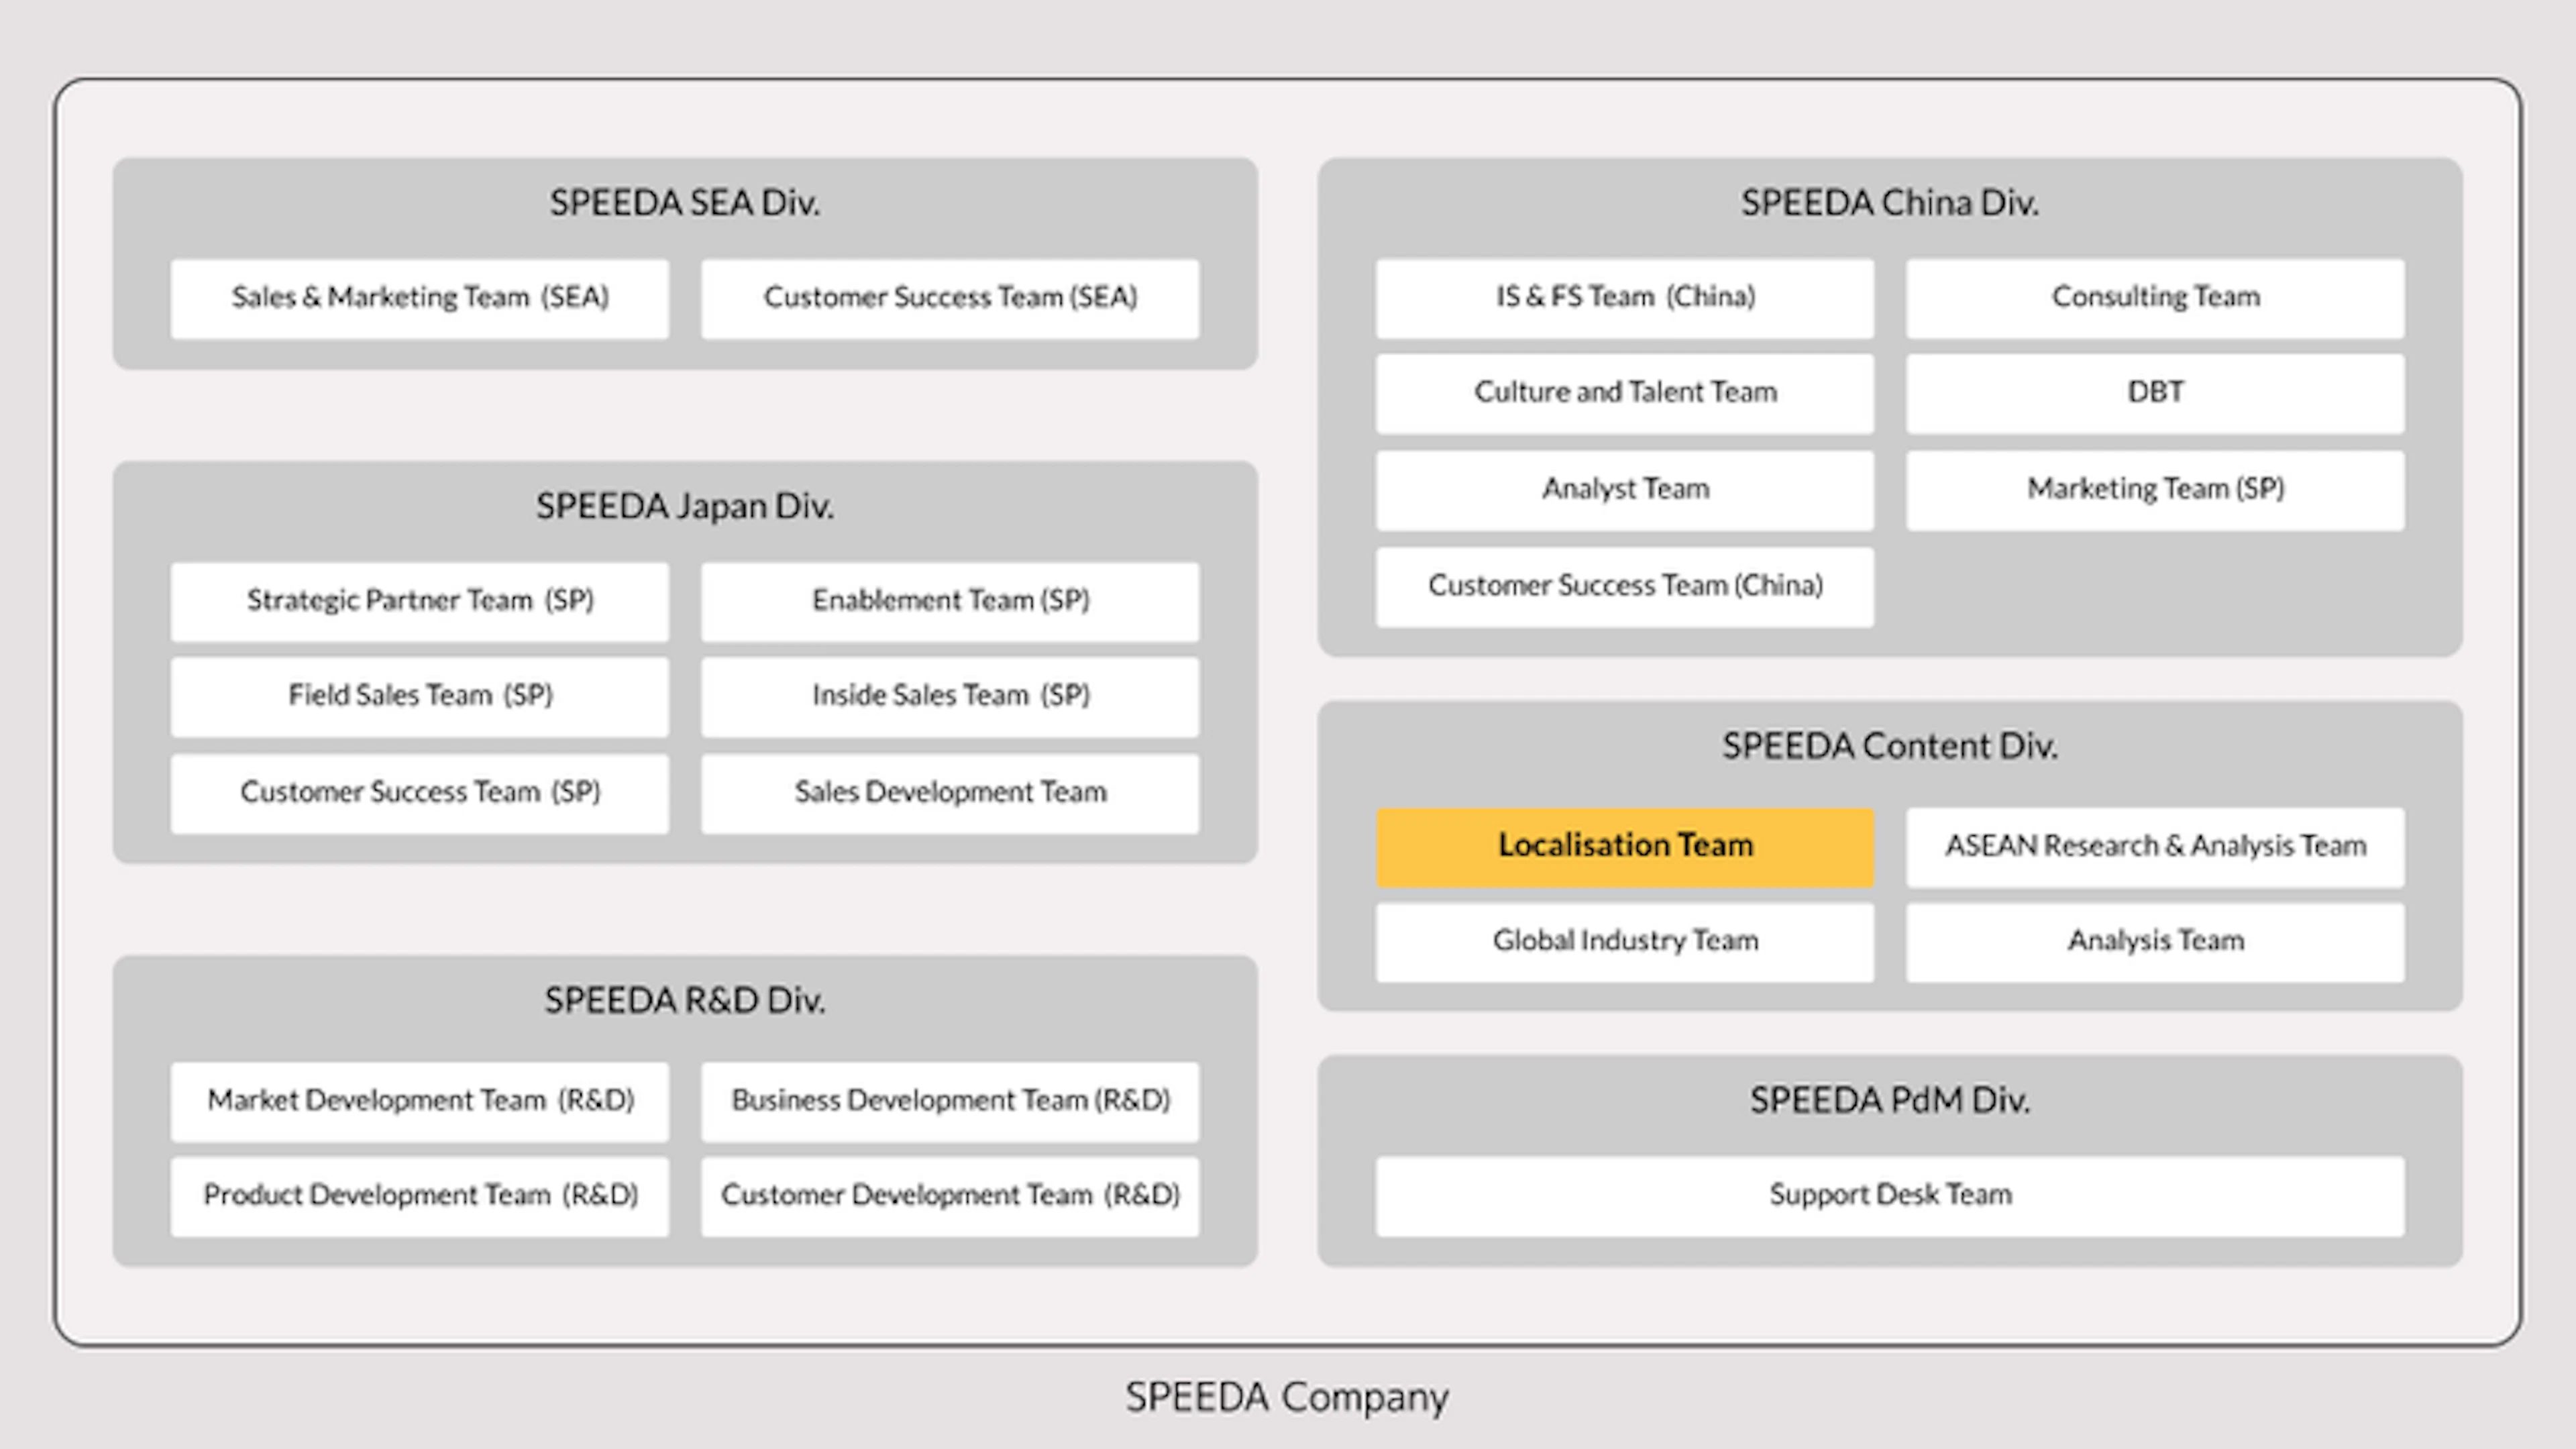Screen dimensions: 2576x1449
Task: Select Field Sales Team (SP) box
Action: 420,697
